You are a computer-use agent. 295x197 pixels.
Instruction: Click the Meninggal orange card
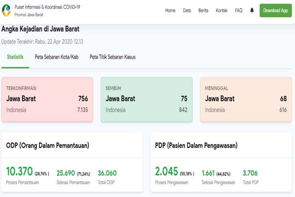click(x=246, y=99)
